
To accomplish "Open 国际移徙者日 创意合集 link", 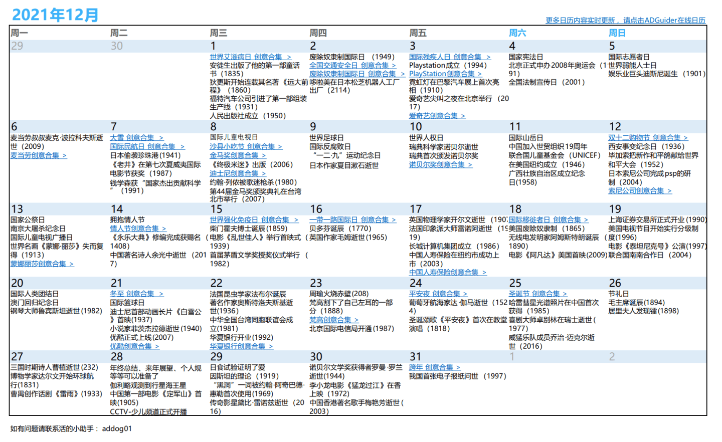I will point(549,219).
